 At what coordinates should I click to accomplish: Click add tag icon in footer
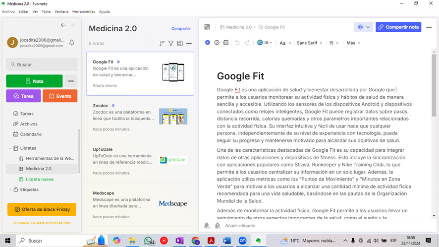[x=218, y=225]
